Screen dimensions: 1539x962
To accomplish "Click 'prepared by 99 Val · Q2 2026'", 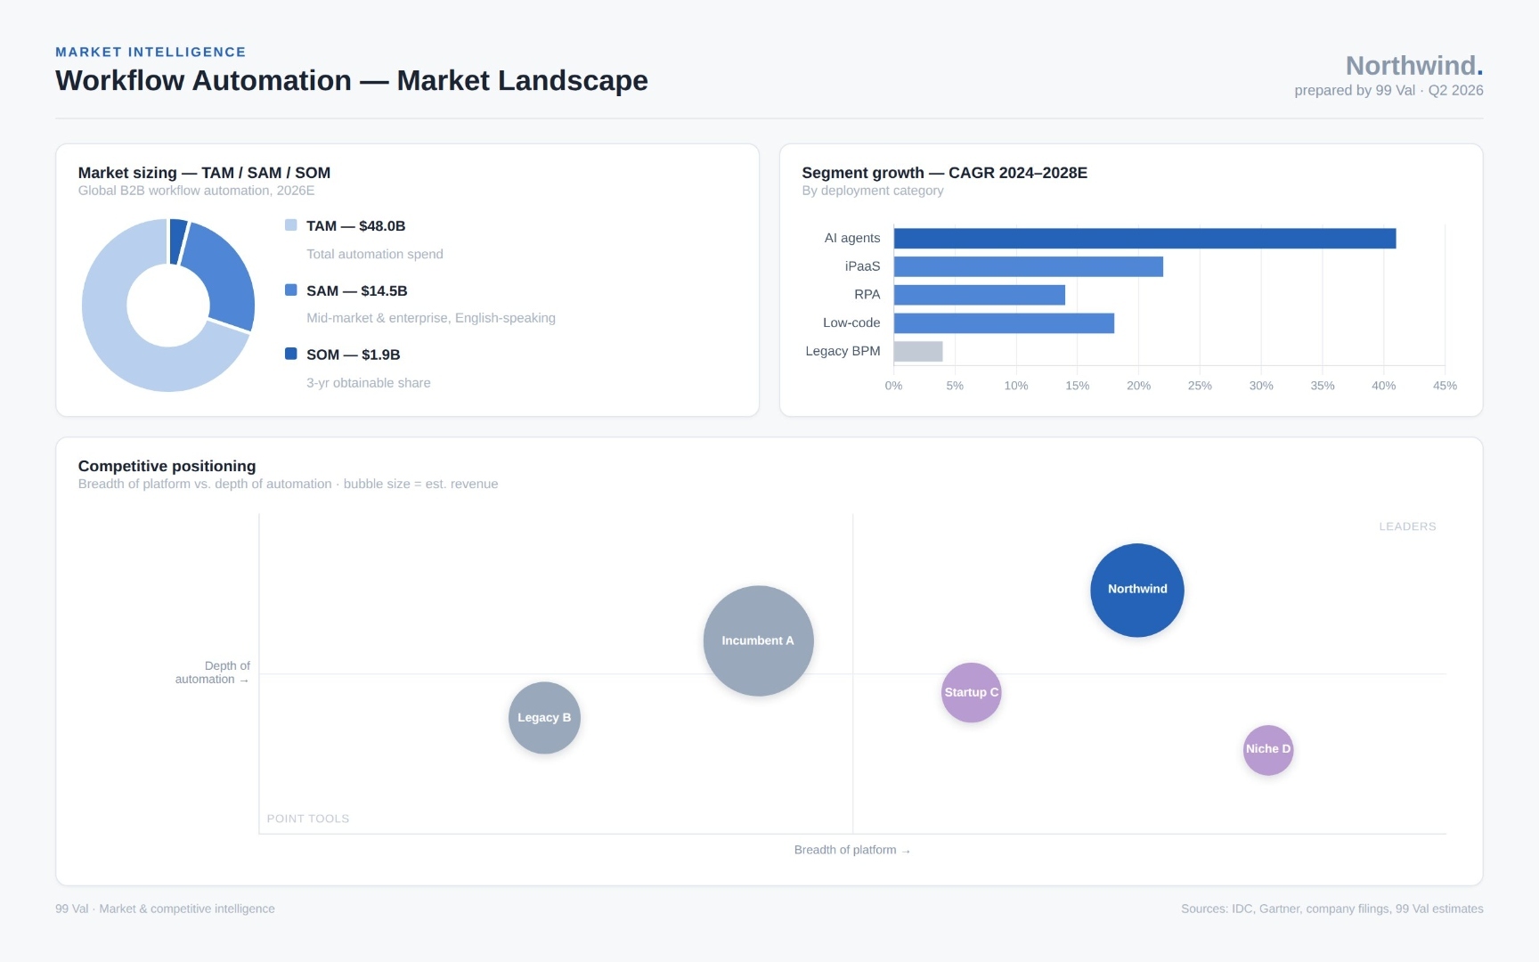I will point(1388,90).
